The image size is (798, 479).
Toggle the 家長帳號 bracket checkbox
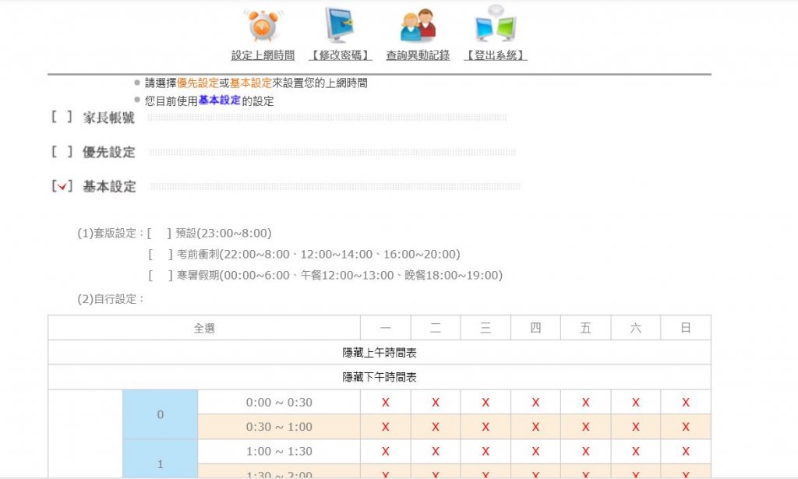tap(62, 118)
